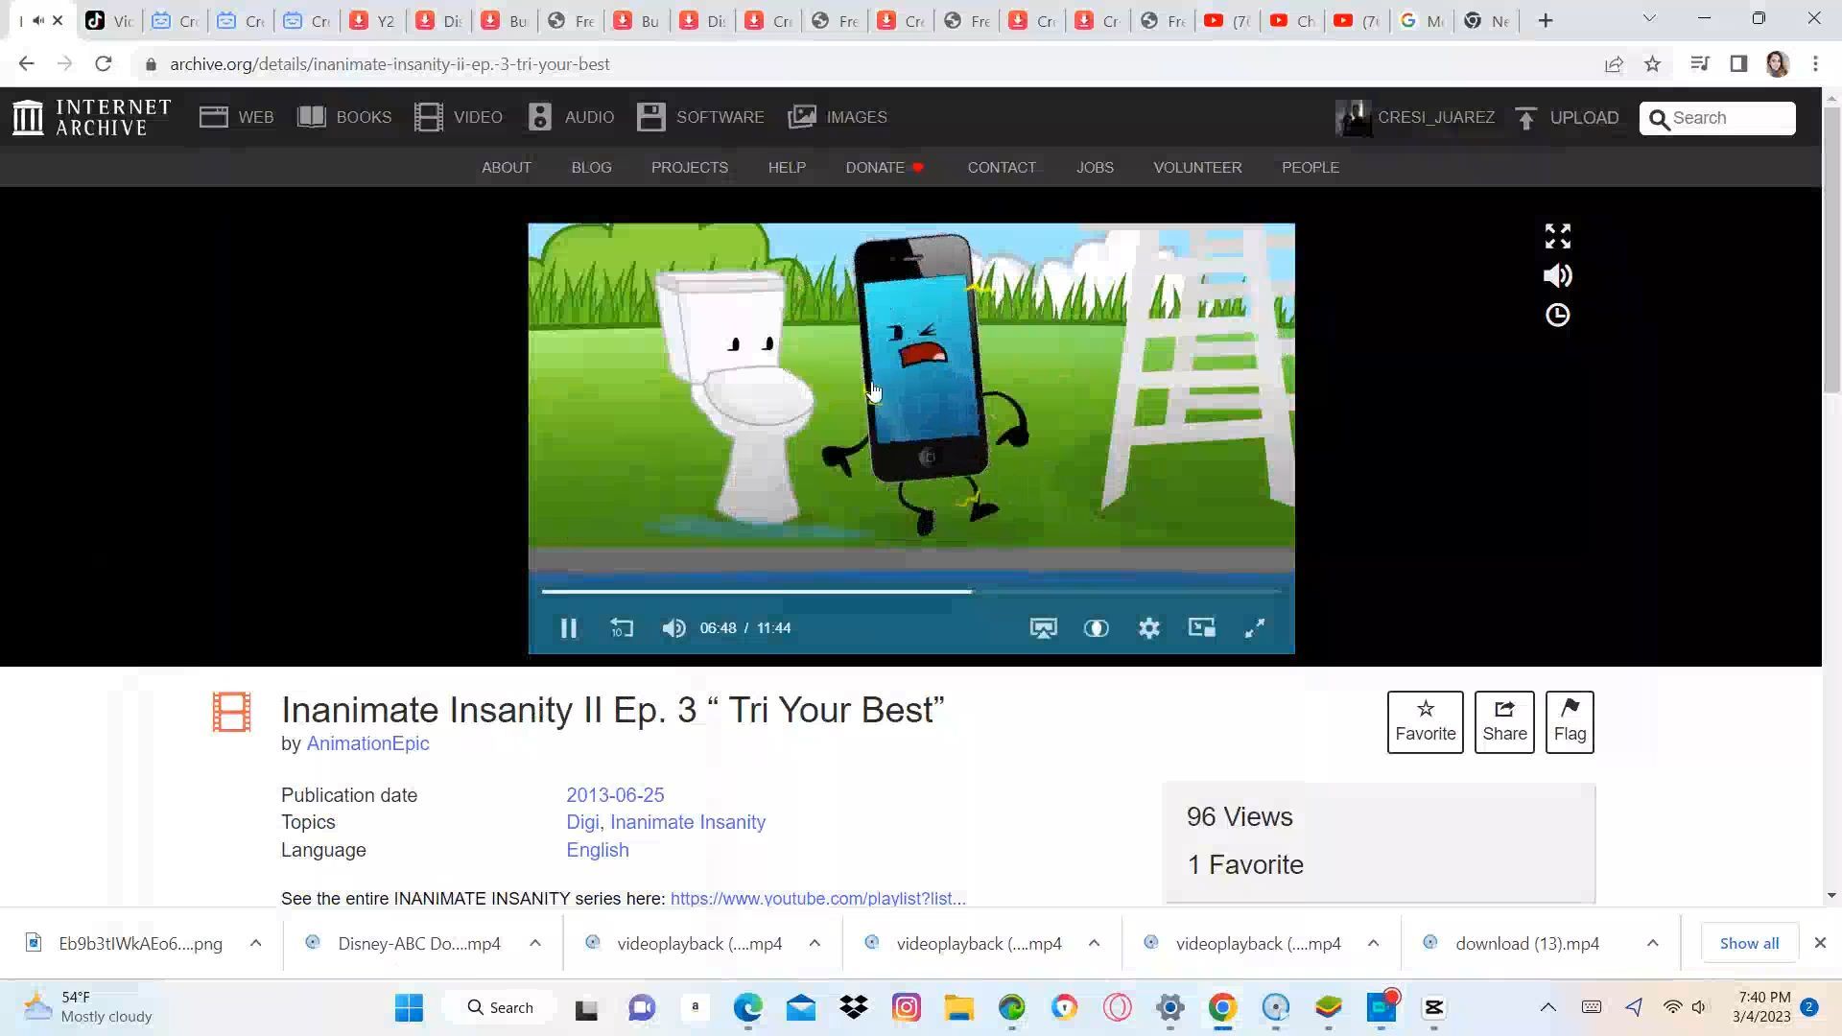Favorite this item with star button
Screen dimensions: 1842x1036
[1425, 721]
